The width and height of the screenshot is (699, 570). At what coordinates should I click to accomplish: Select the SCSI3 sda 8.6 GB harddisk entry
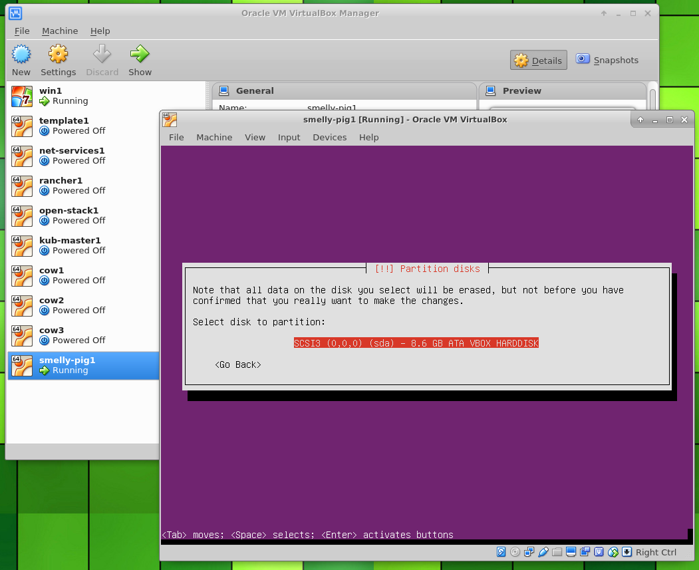[416, 343]
